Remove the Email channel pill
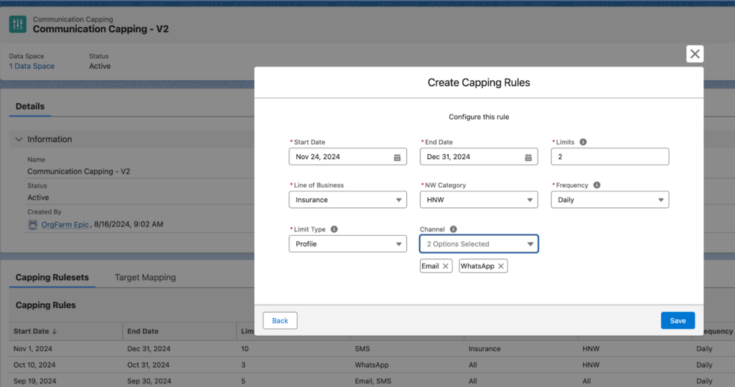The width and height of the screenshot is (735, 387). pyautogui.click(x=446, y=266)
